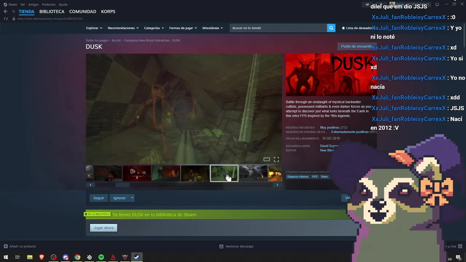This screenshot has height=262, width=466.
Task: Switch to the COMUNIDAD tab
Action: point(83,12)
